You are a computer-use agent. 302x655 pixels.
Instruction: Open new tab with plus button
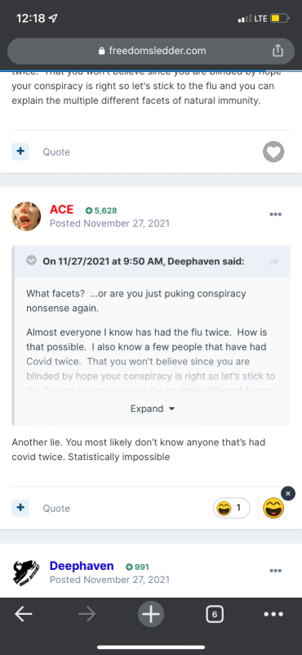(x=151, y=614)
